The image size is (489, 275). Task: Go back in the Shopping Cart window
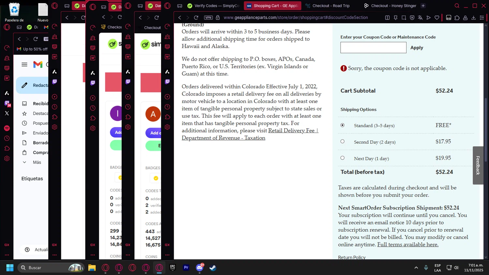[180, 18]
